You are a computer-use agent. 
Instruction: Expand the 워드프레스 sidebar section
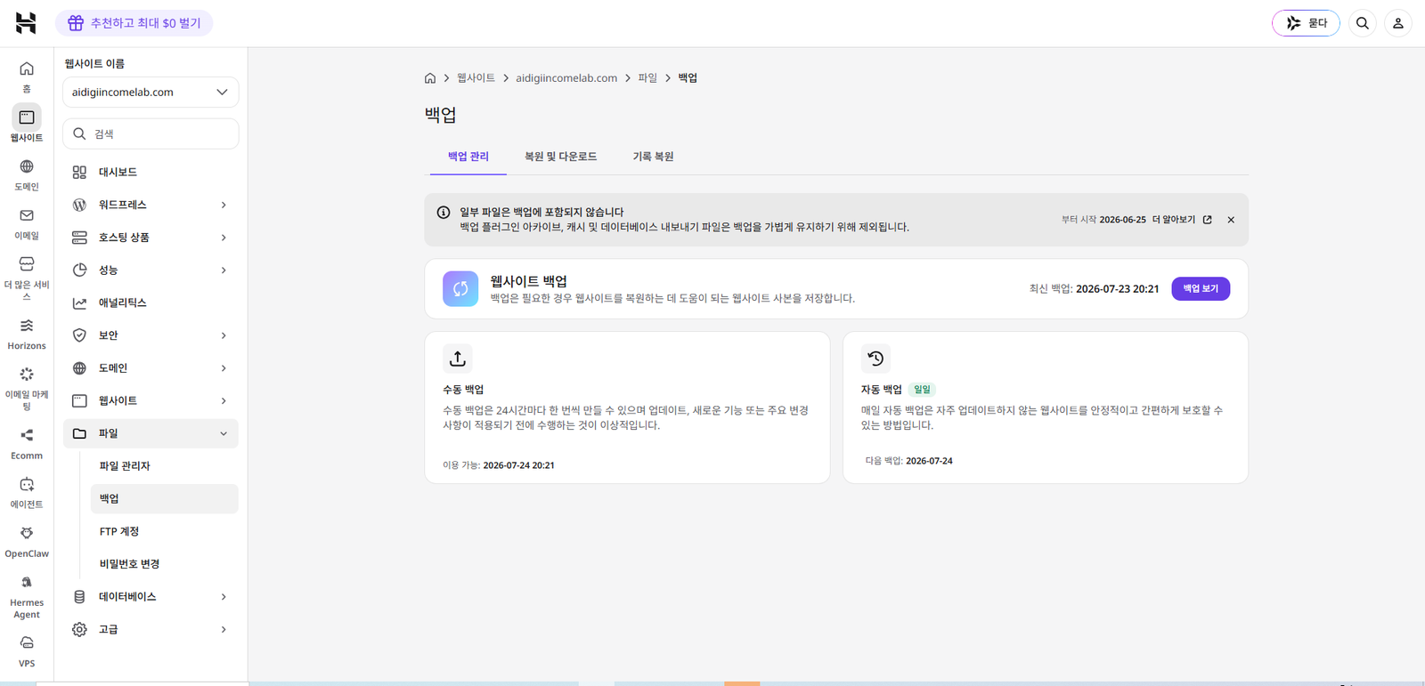(x=151, y=205)
